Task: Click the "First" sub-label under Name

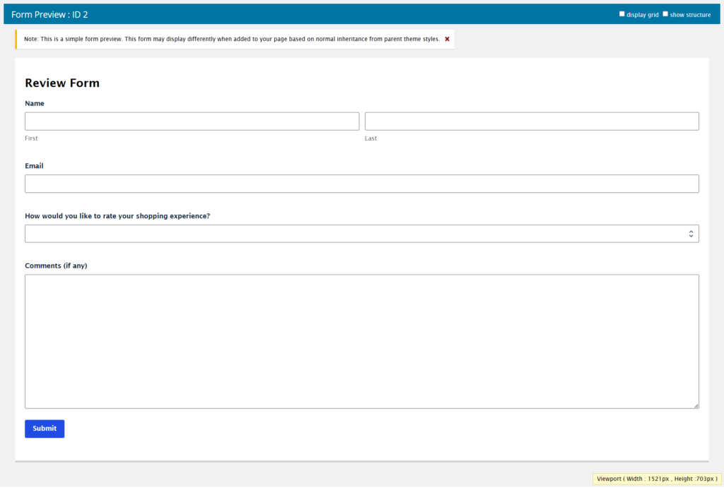Action: [31, 138]
